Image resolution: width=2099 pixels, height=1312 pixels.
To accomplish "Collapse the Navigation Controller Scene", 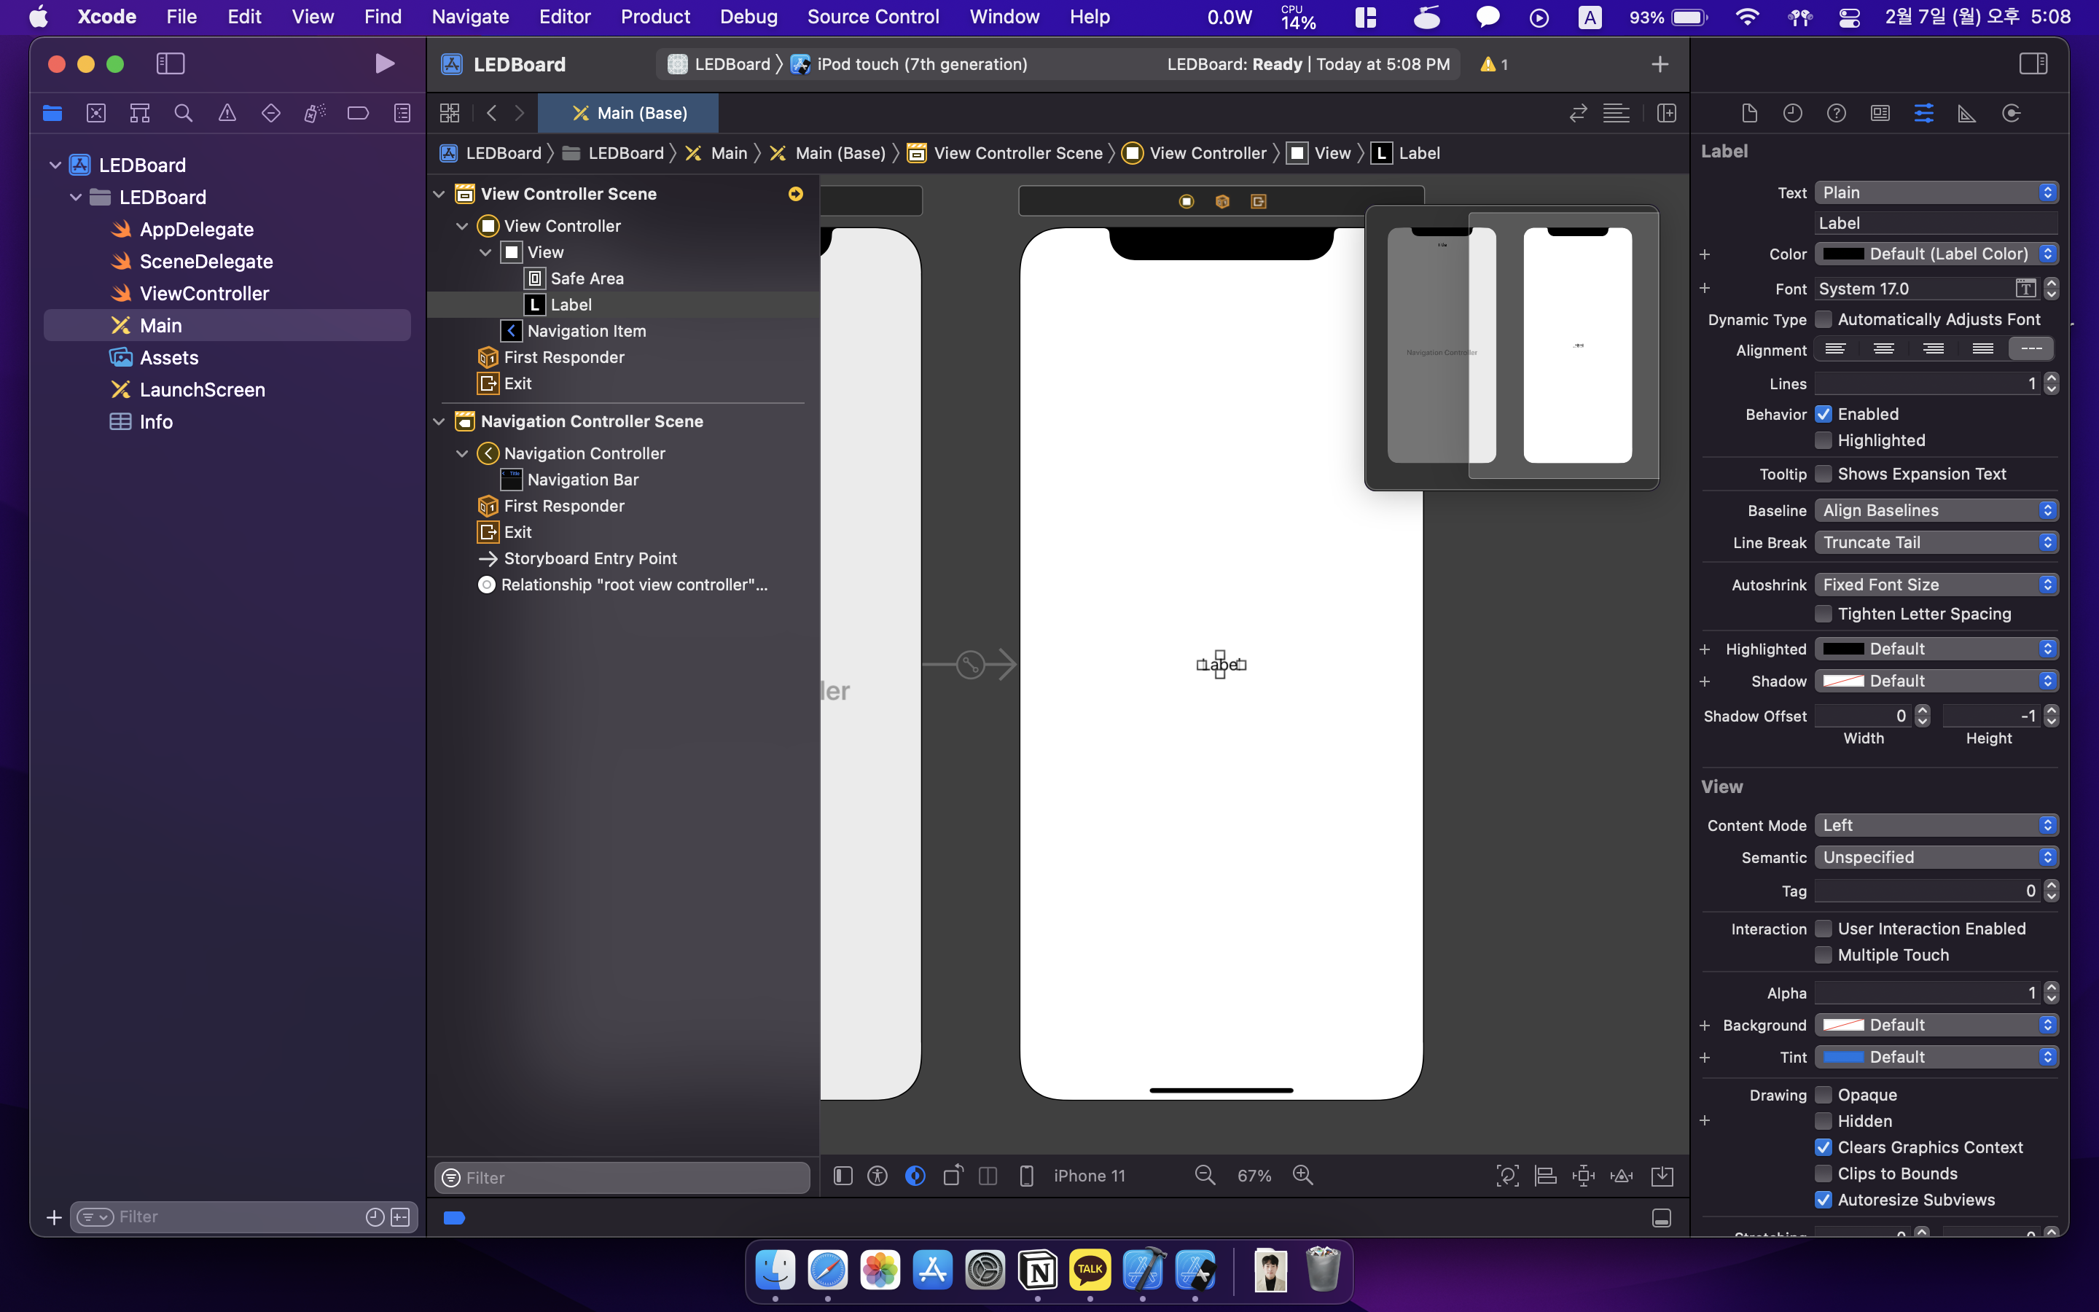I will pyautogui.click(x=439, y=422).
